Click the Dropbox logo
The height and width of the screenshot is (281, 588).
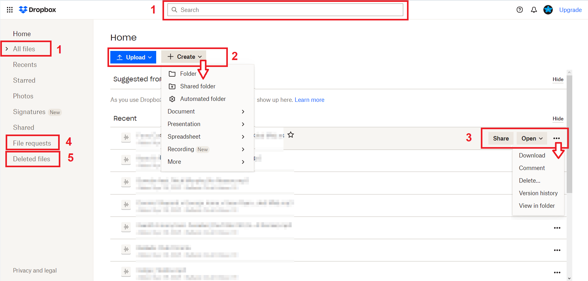coord(37,10)
